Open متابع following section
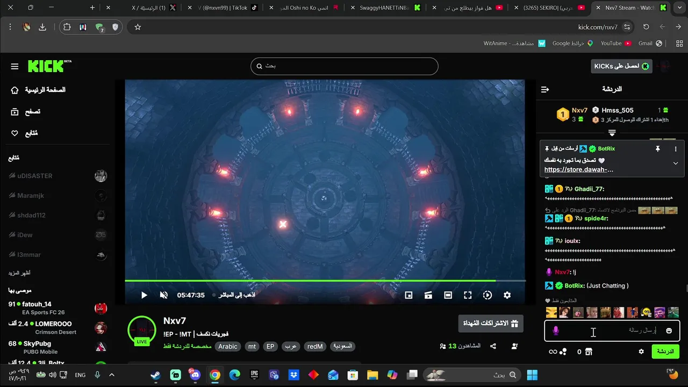Screen dimensions: 688x387 click(x=25, y=133)
